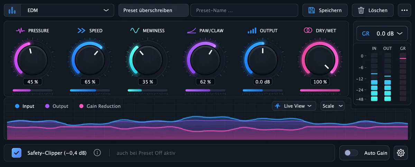The width and height of the screenshot is (415, 167).
Task: Click the PAW/CLAW curve icon
Action: [192, 31]
